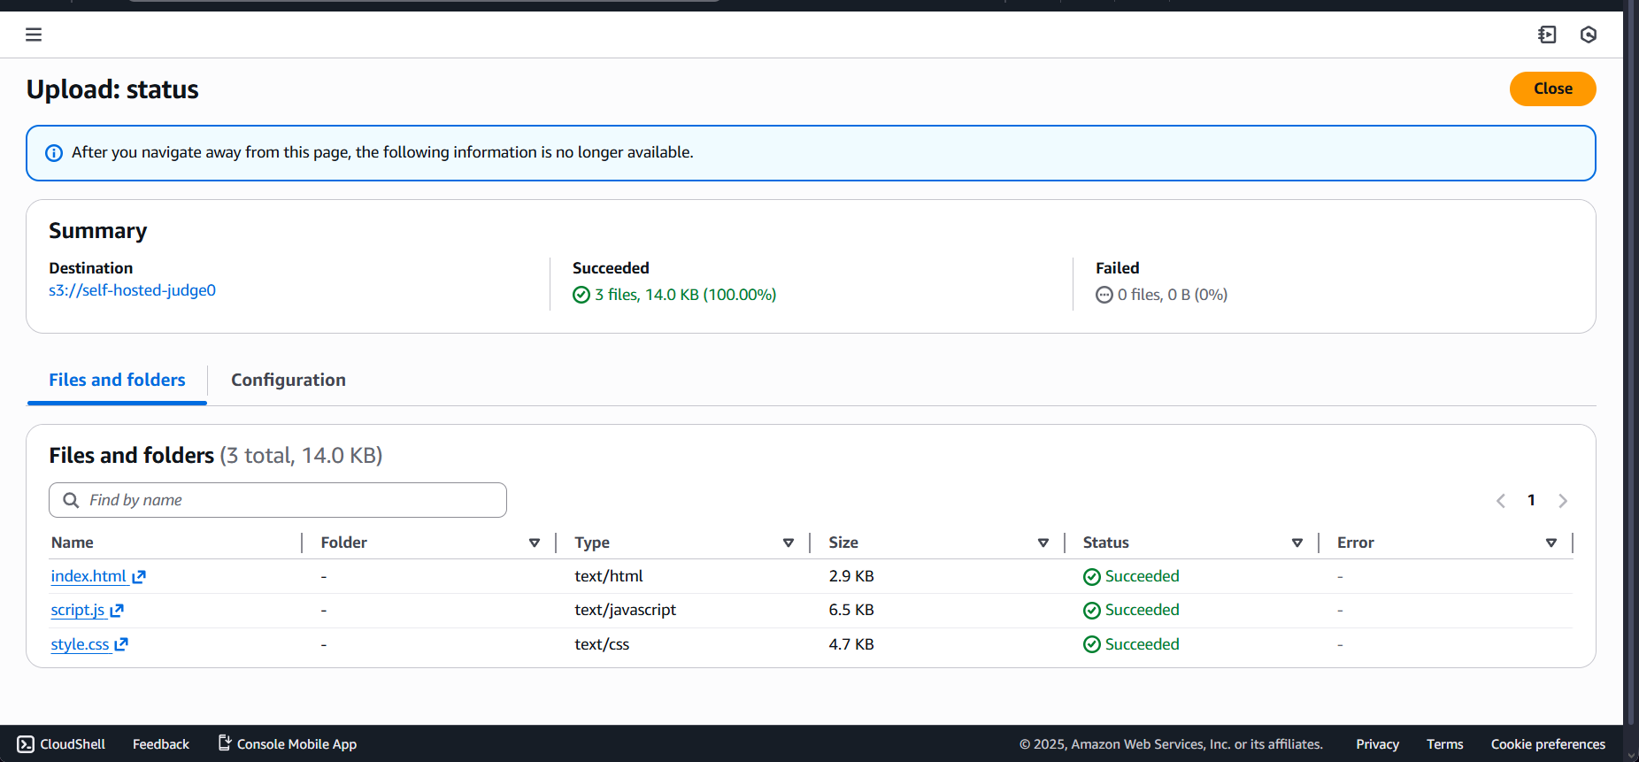Click external link icon beside style.css

(121, 645)
